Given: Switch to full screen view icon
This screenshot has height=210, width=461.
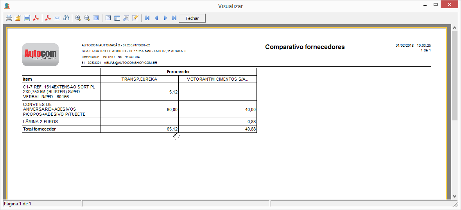Looking at the screenshot, I should (x=96, y=18).
